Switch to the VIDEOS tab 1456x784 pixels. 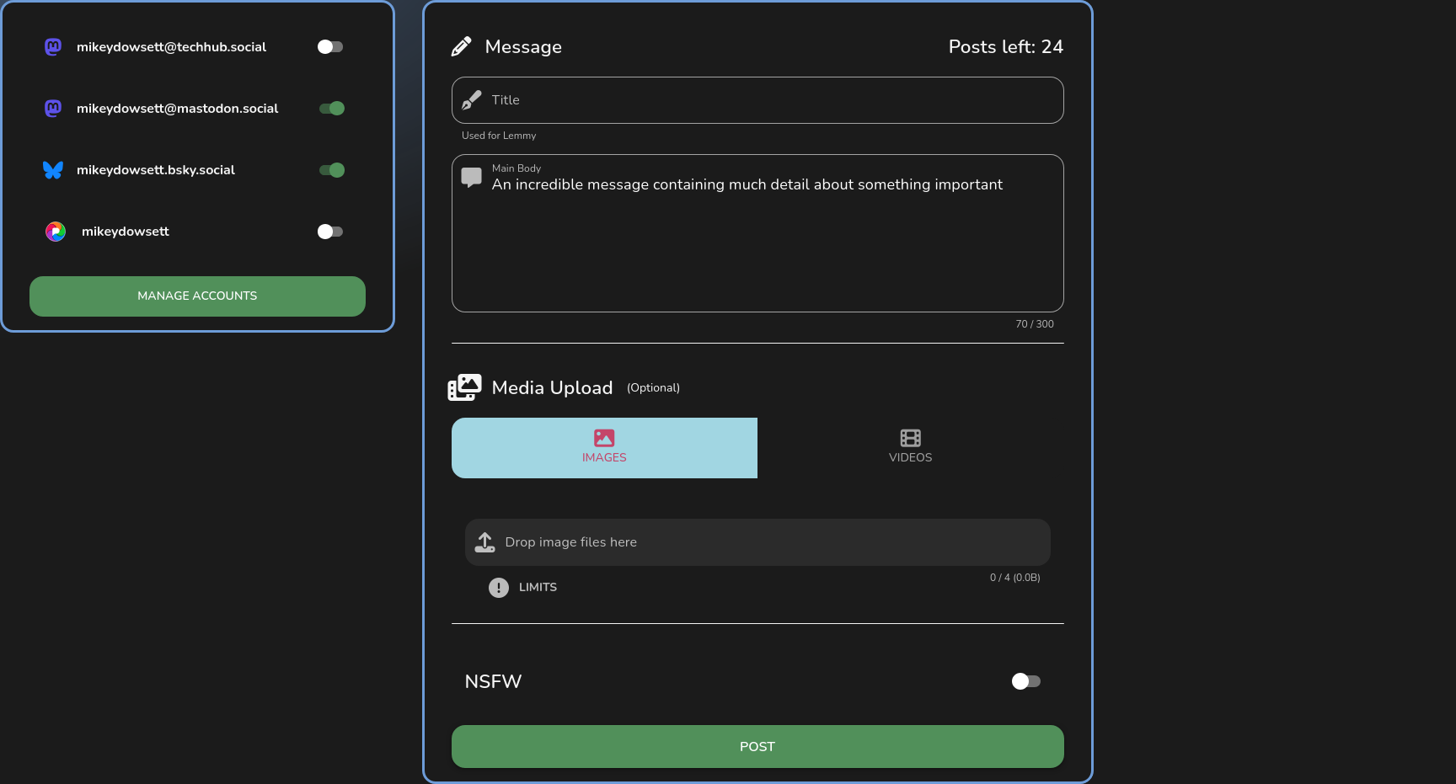[x=910, y=448]
